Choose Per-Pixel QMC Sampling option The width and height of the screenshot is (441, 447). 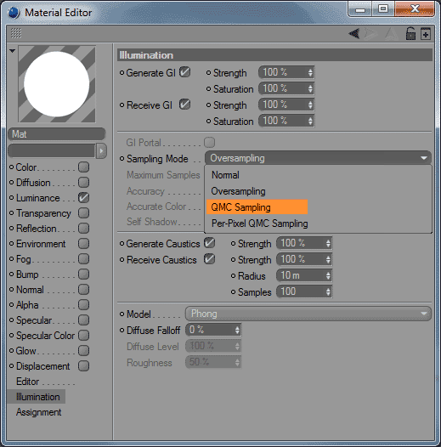point(260,223)
